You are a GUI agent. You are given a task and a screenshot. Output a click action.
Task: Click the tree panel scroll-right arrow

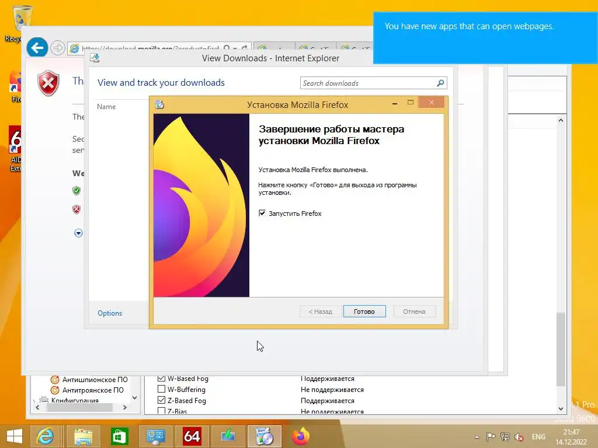tap(125, 407)
